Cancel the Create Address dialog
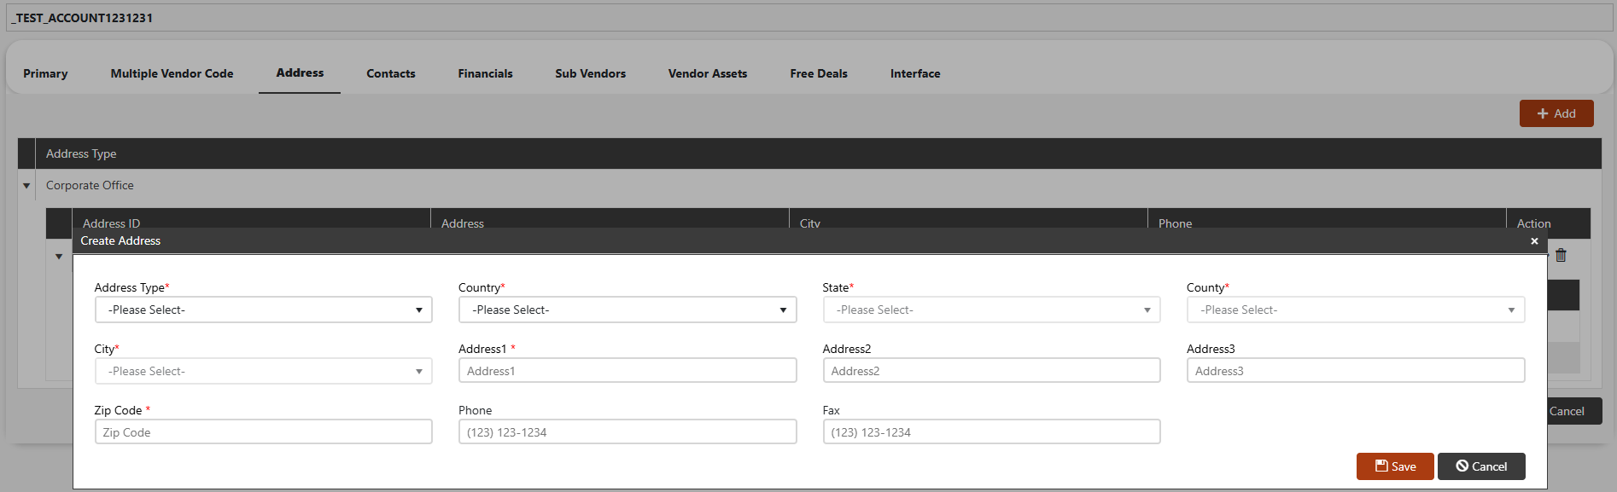 click(1481, 466)
